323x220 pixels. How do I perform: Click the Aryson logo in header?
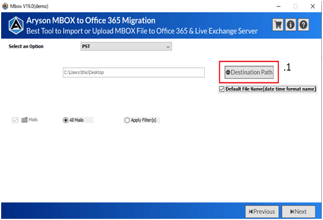pyautogui.click(x=16, y=26)
